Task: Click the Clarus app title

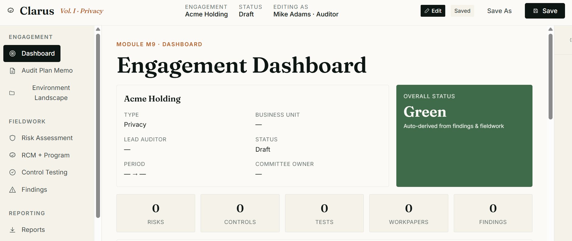Action: [37, 11]
